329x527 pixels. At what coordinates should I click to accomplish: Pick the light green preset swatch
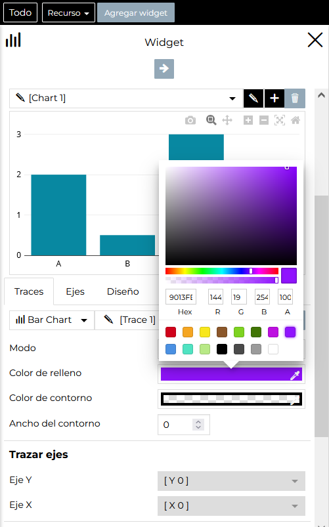239,332
